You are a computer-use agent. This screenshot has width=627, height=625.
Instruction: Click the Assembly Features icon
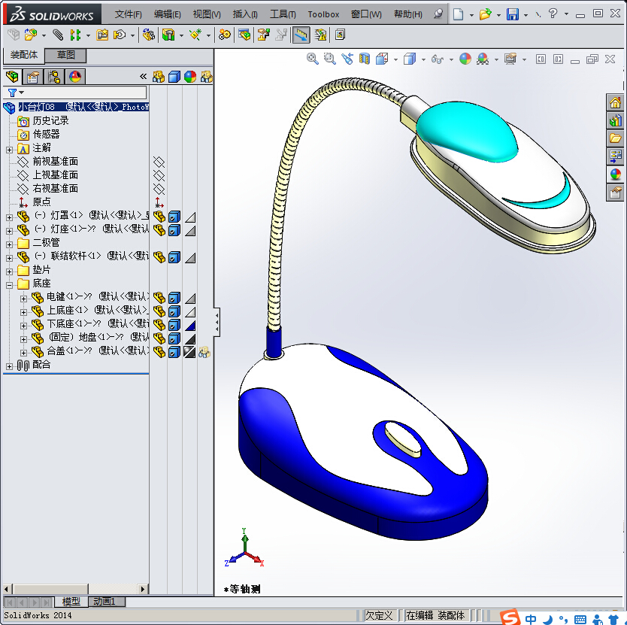coord(168,35)
